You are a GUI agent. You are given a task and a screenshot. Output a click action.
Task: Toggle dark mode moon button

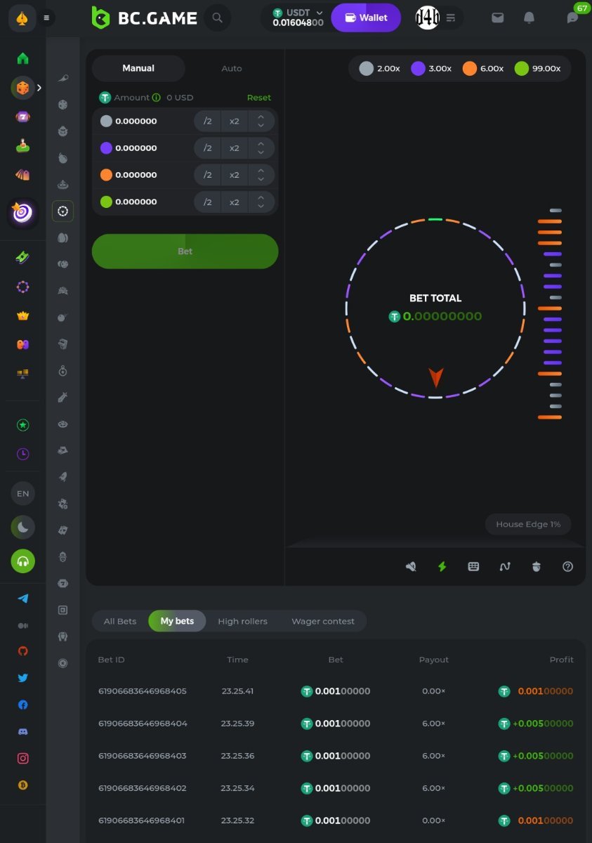click(23, 527)
